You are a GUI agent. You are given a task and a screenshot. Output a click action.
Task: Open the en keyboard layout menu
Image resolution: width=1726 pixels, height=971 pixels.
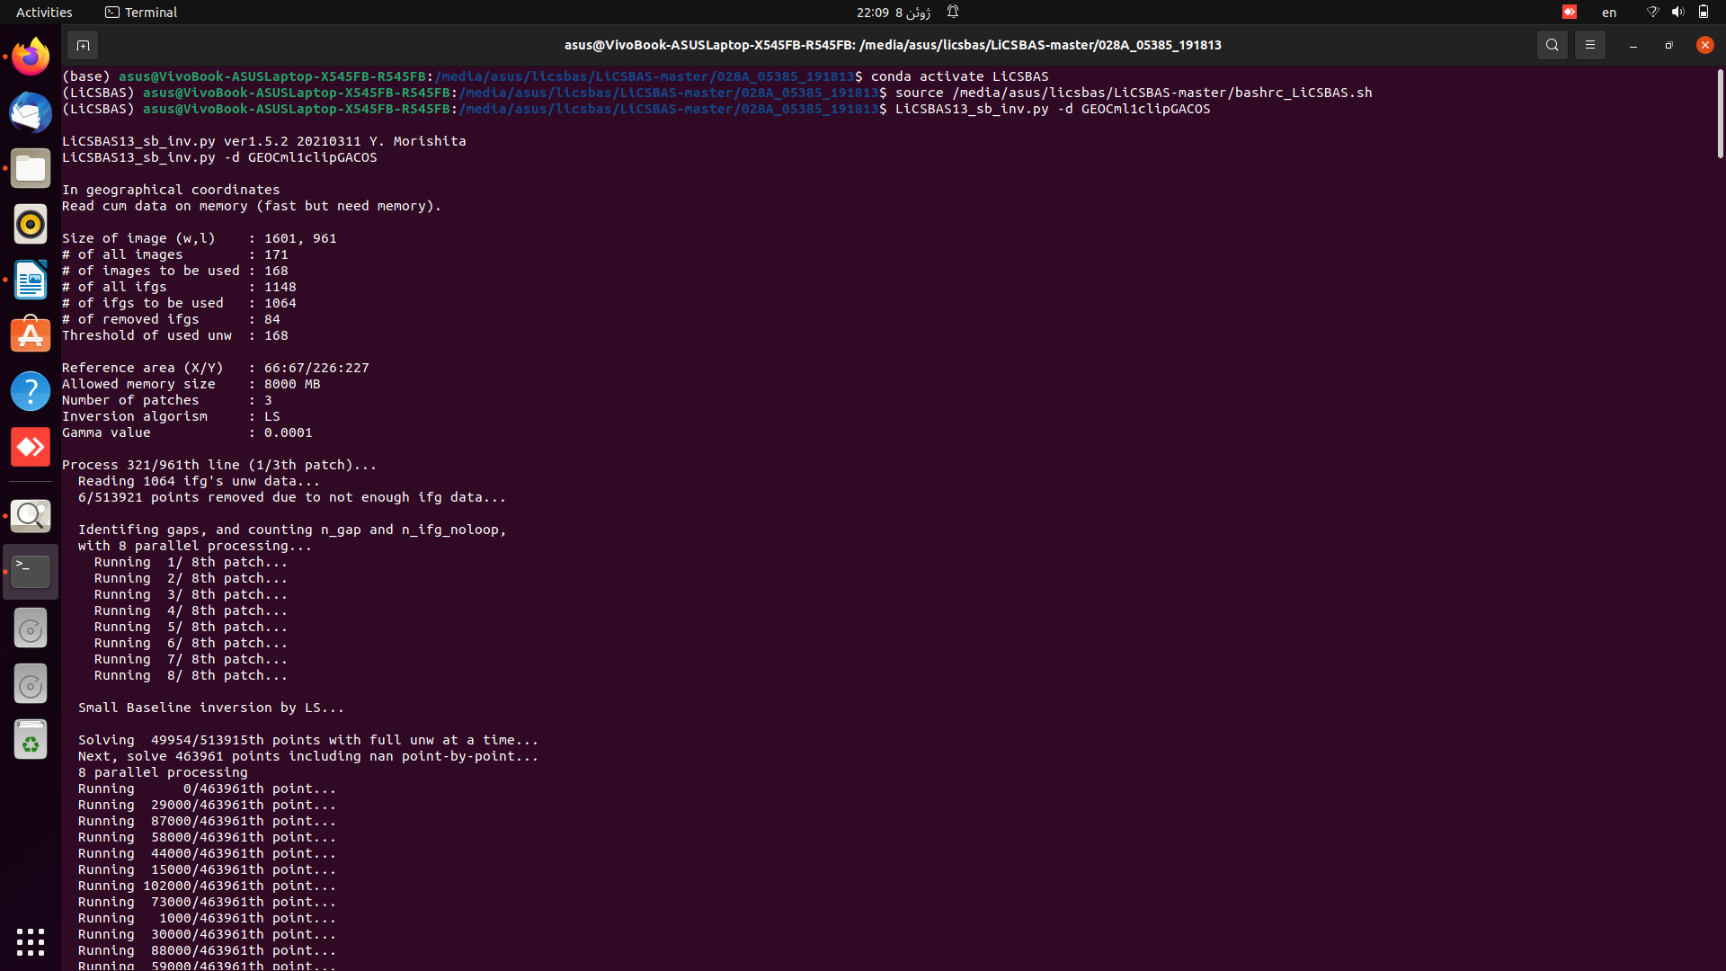coord(1608,12)
